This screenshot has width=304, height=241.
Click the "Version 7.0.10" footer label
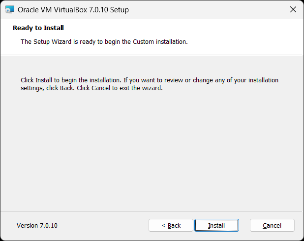(x=37, y=225)
